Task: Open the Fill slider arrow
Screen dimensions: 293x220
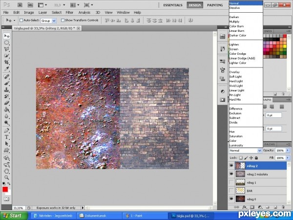Action: coord(288,158)
